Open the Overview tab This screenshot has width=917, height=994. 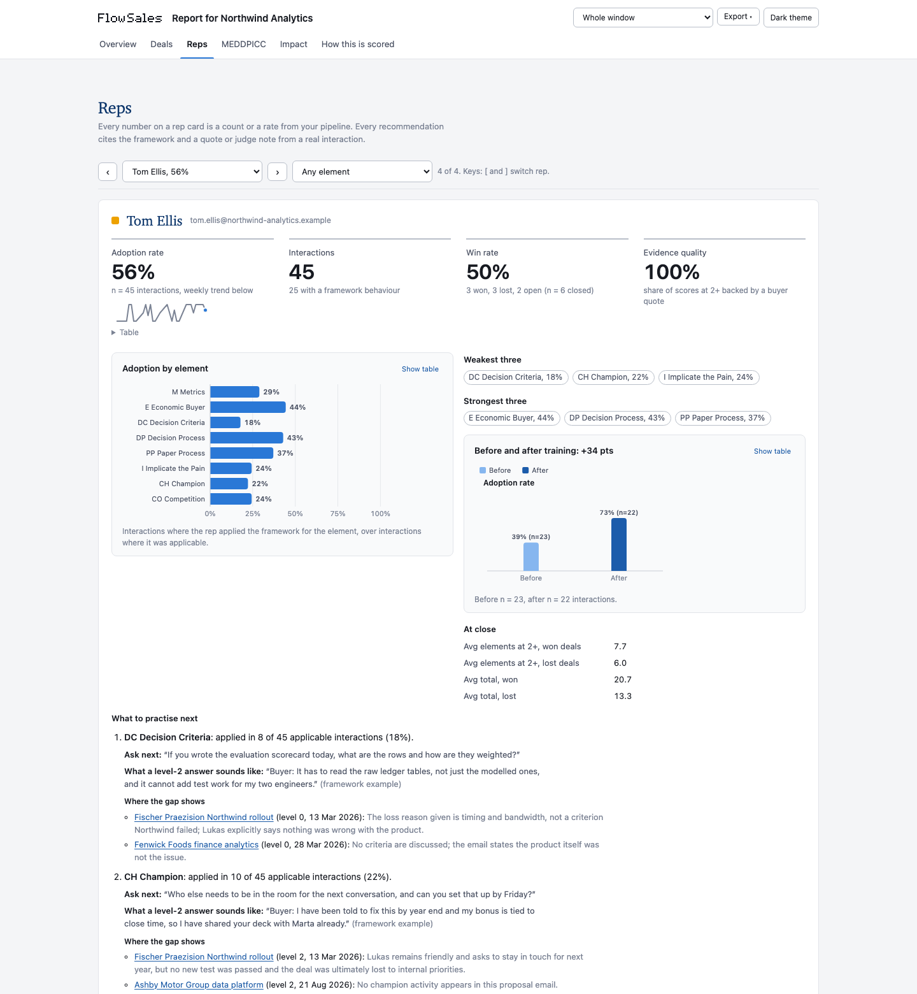click(x=118, y=44)
